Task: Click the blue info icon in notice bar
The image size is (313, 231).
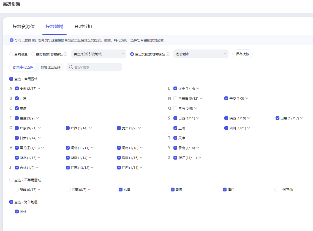Action: coord(12,40)
